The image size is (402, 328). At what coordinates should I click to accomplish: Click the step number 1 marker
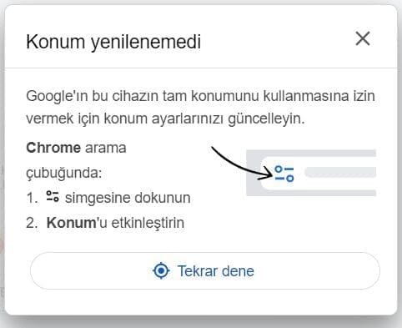[x=32, y=198]
